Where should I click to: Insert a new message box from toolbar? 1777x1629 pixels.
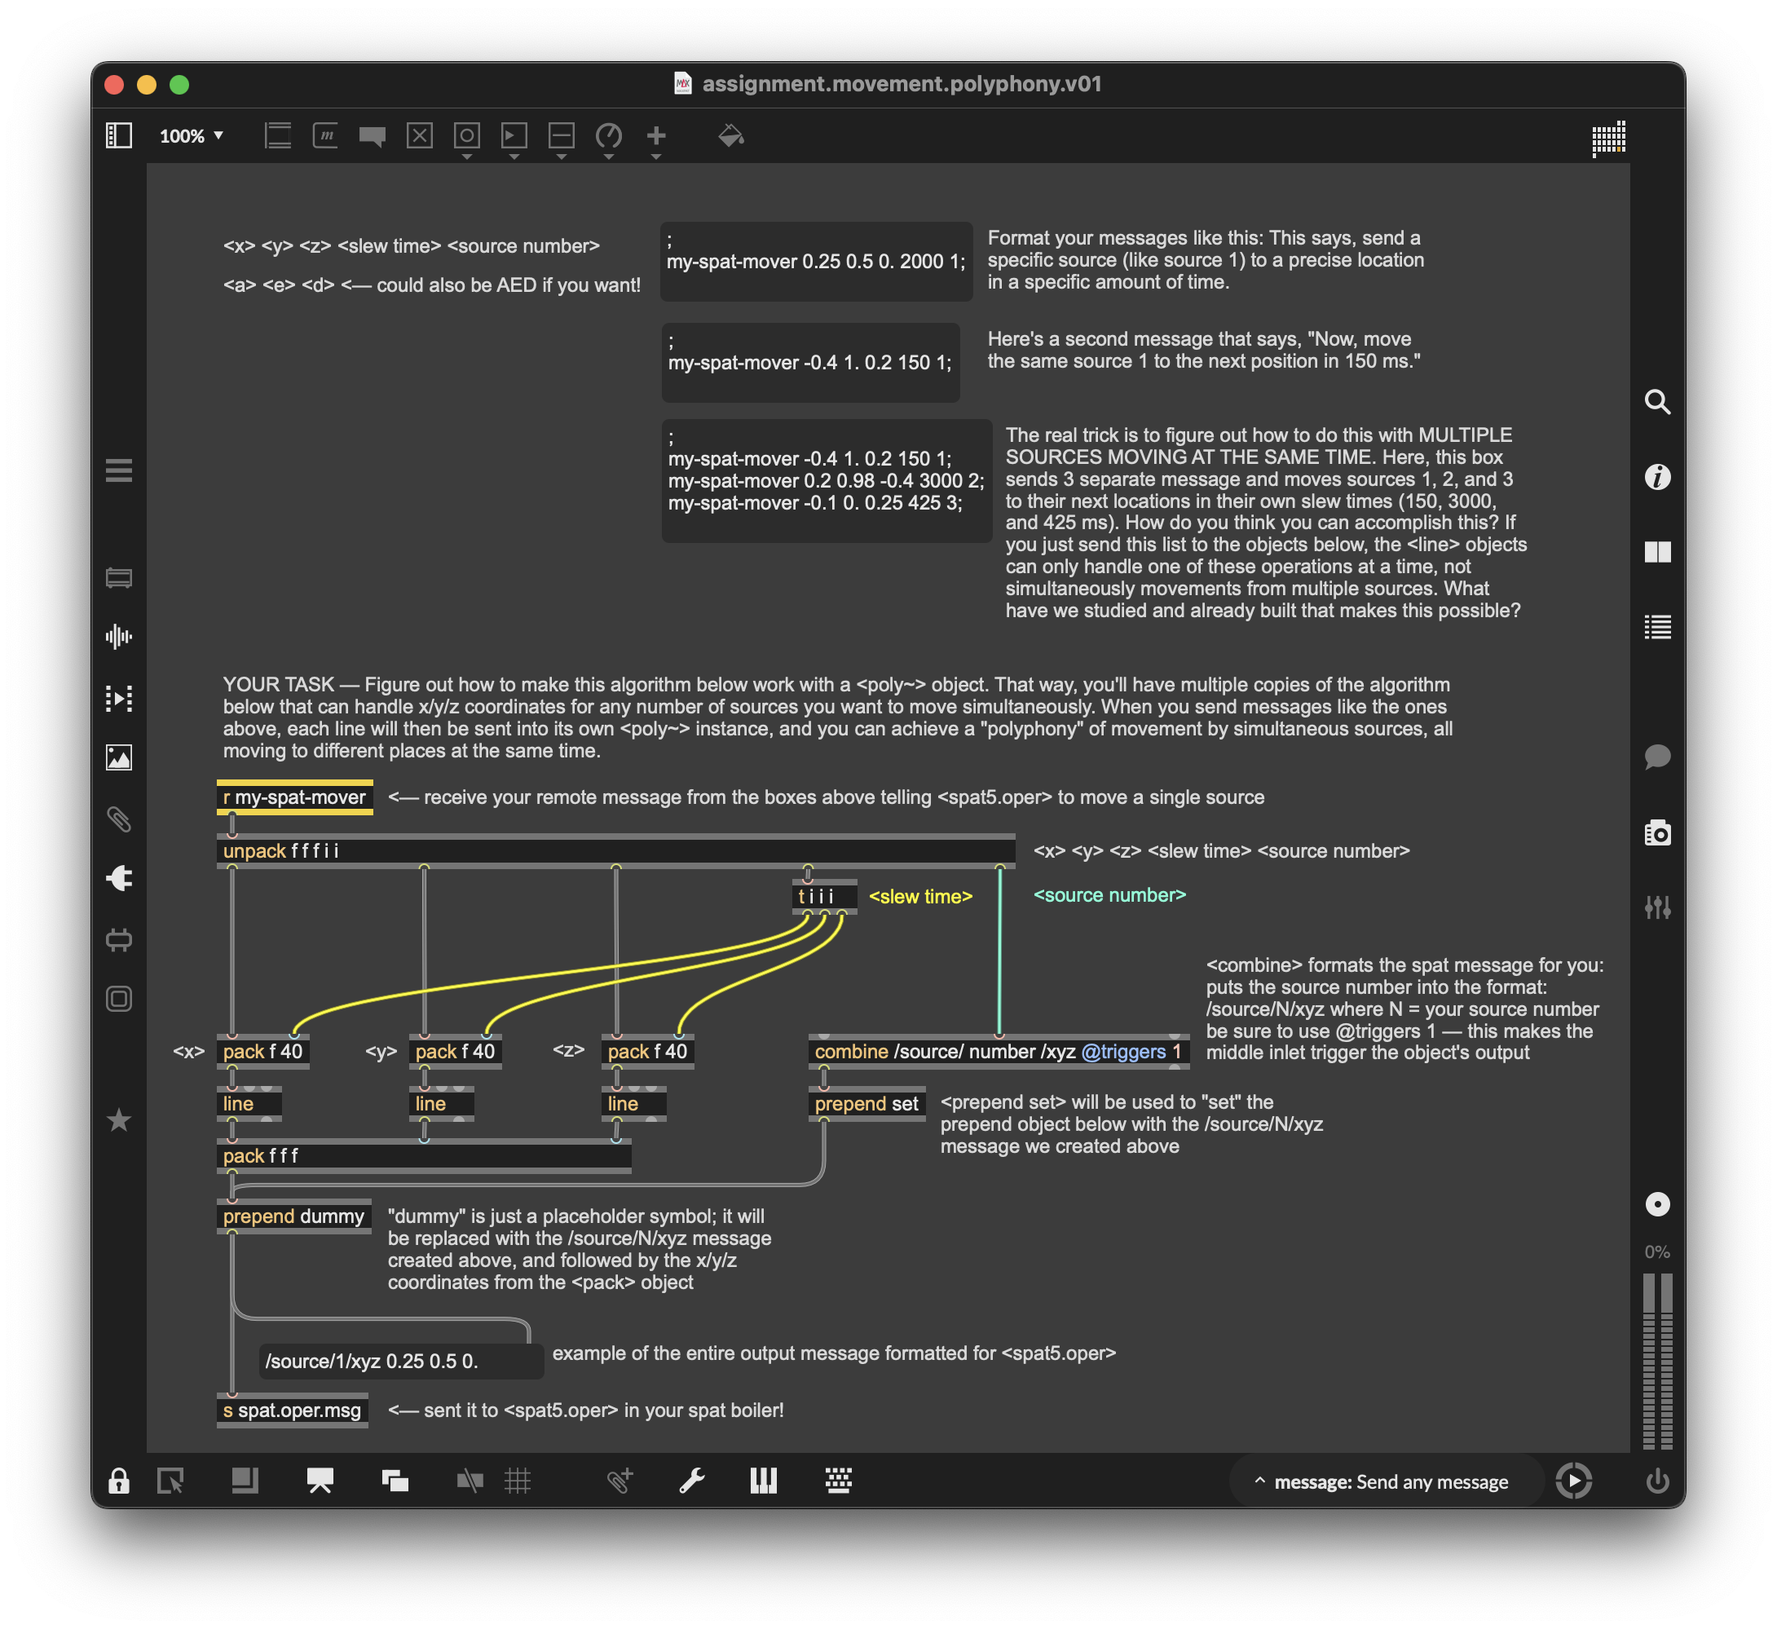325,135
